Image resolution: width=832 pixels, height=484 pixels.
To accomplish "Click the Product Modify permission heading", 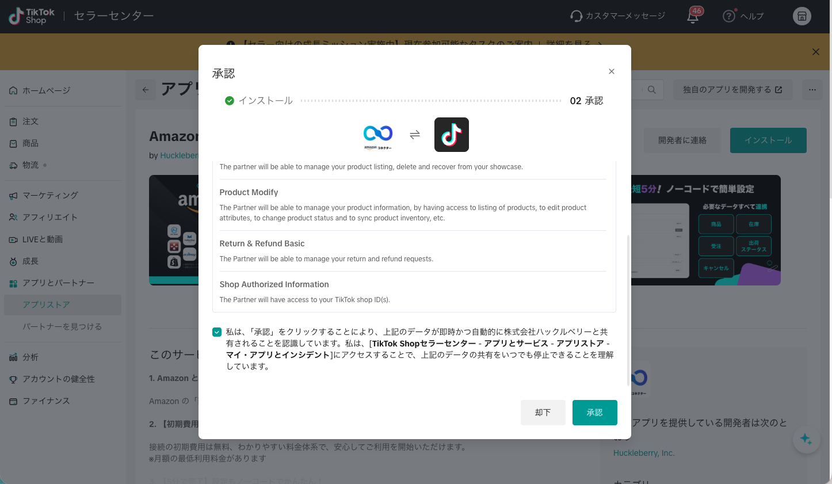I will pos(249,192).
